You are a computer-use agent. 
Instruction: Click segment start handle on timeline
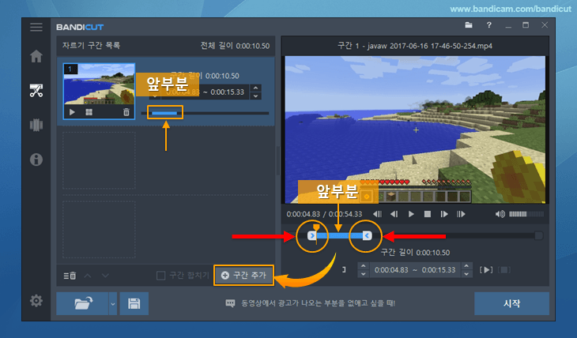pos(312,236)
